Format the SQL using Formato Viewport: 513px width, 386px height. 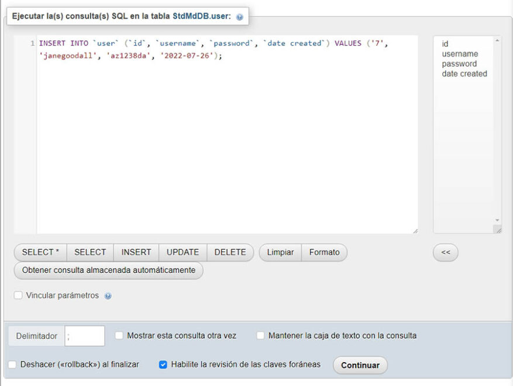325,252
